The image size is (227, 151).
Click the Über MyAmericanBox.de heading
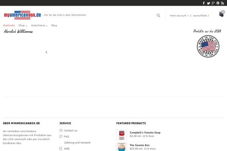click(x=21, y=123)
